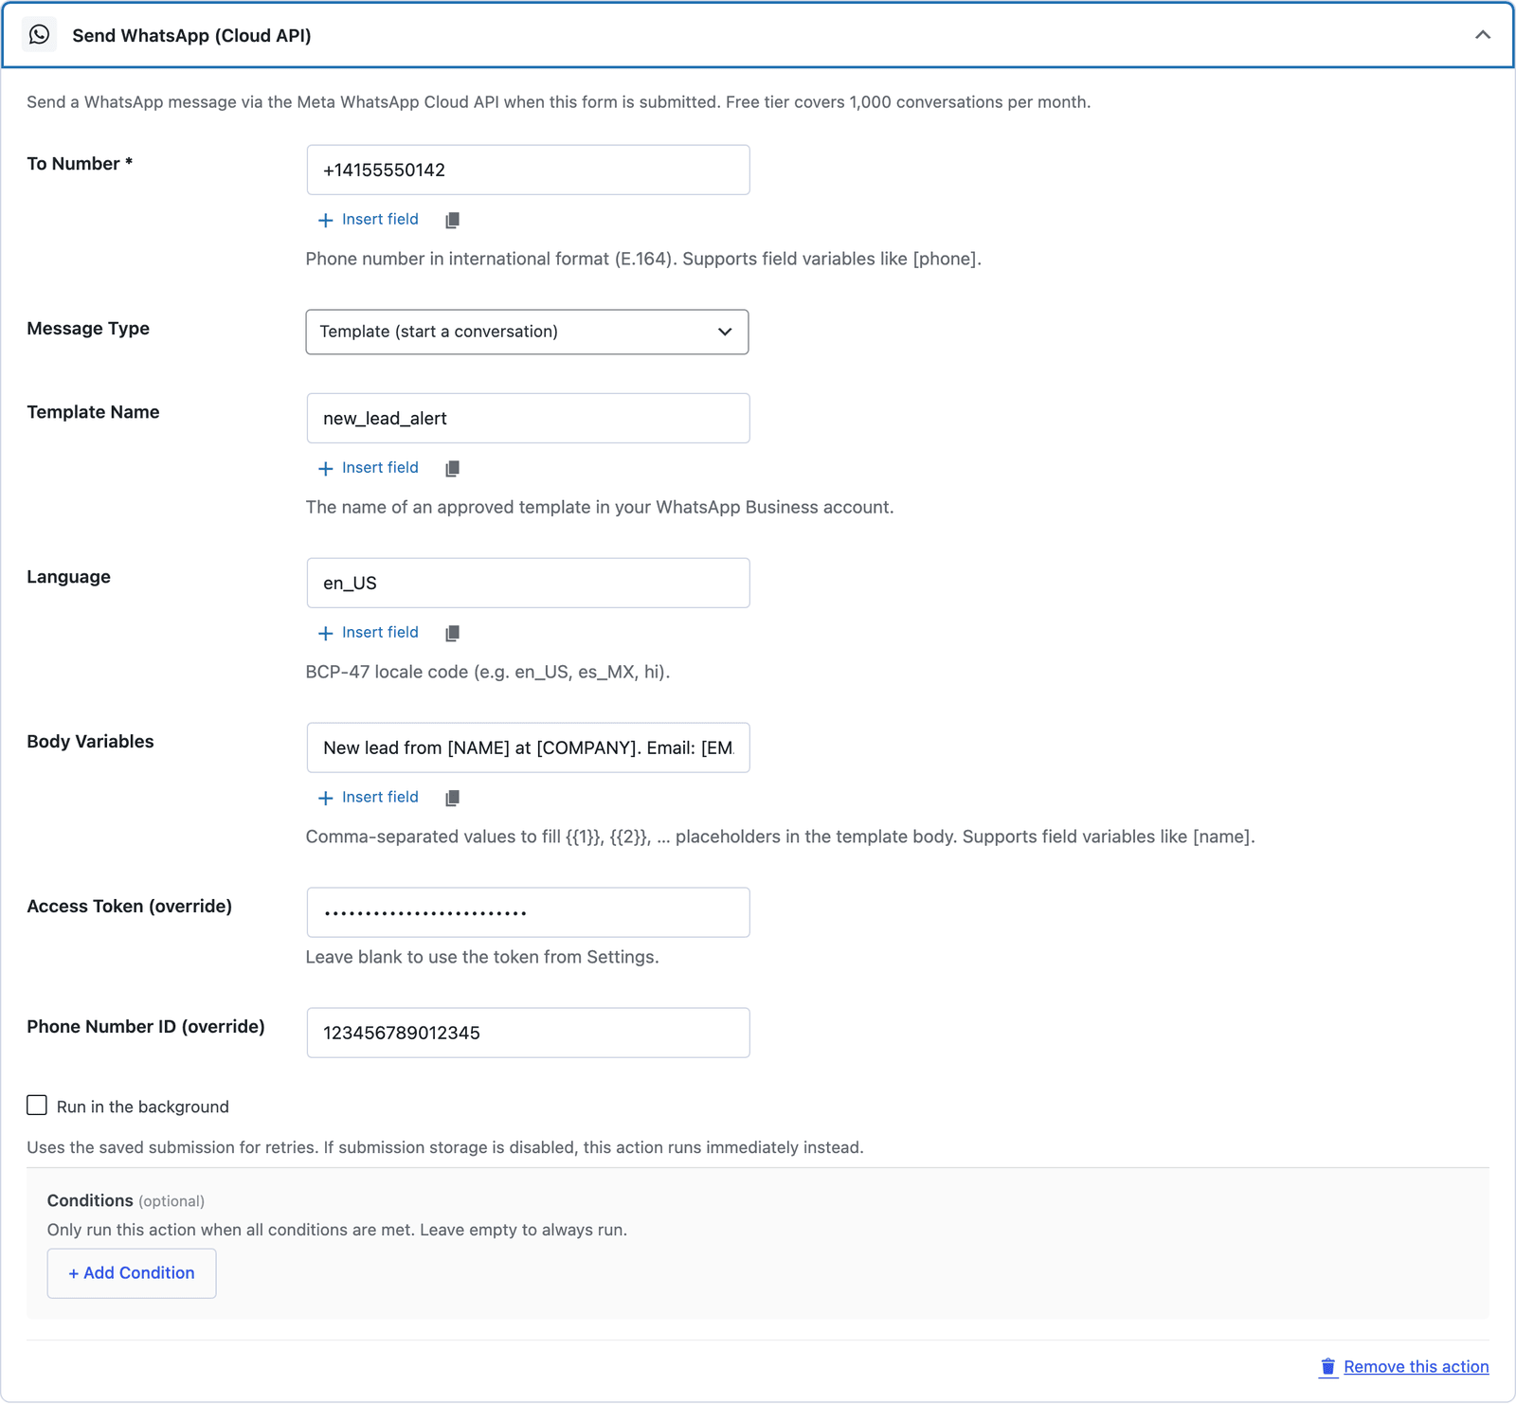The width and height of the screenshot is (1516, 1404).
Task: Click trash icon beside Remove this action
Action: 1328,1366
